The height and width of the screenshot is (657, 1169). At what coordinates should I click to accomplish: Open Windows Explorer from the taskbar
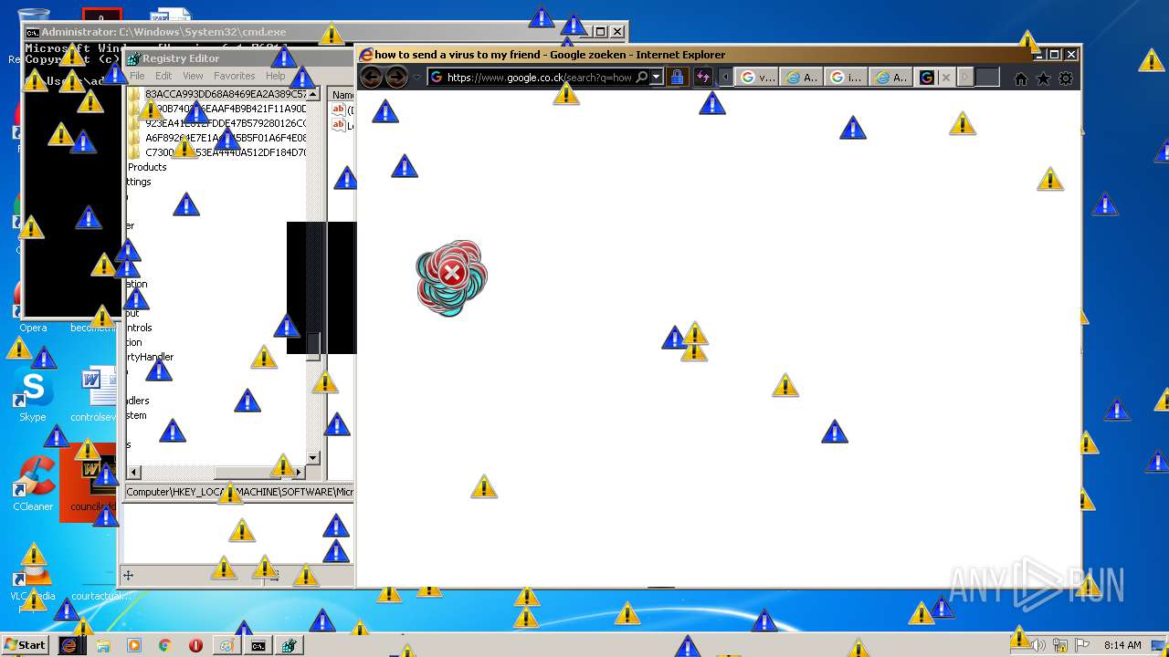click(103, 645)
